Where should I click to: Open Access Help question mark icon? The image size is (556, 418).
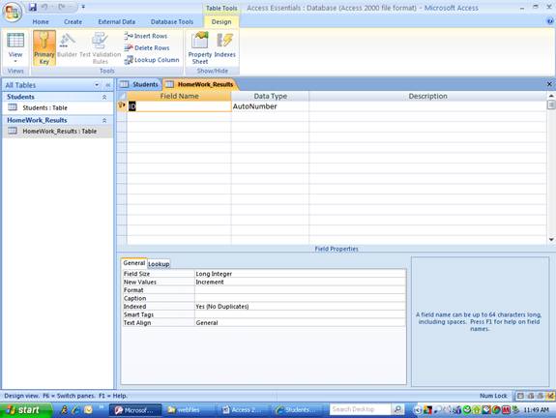(x=550, y=21)
